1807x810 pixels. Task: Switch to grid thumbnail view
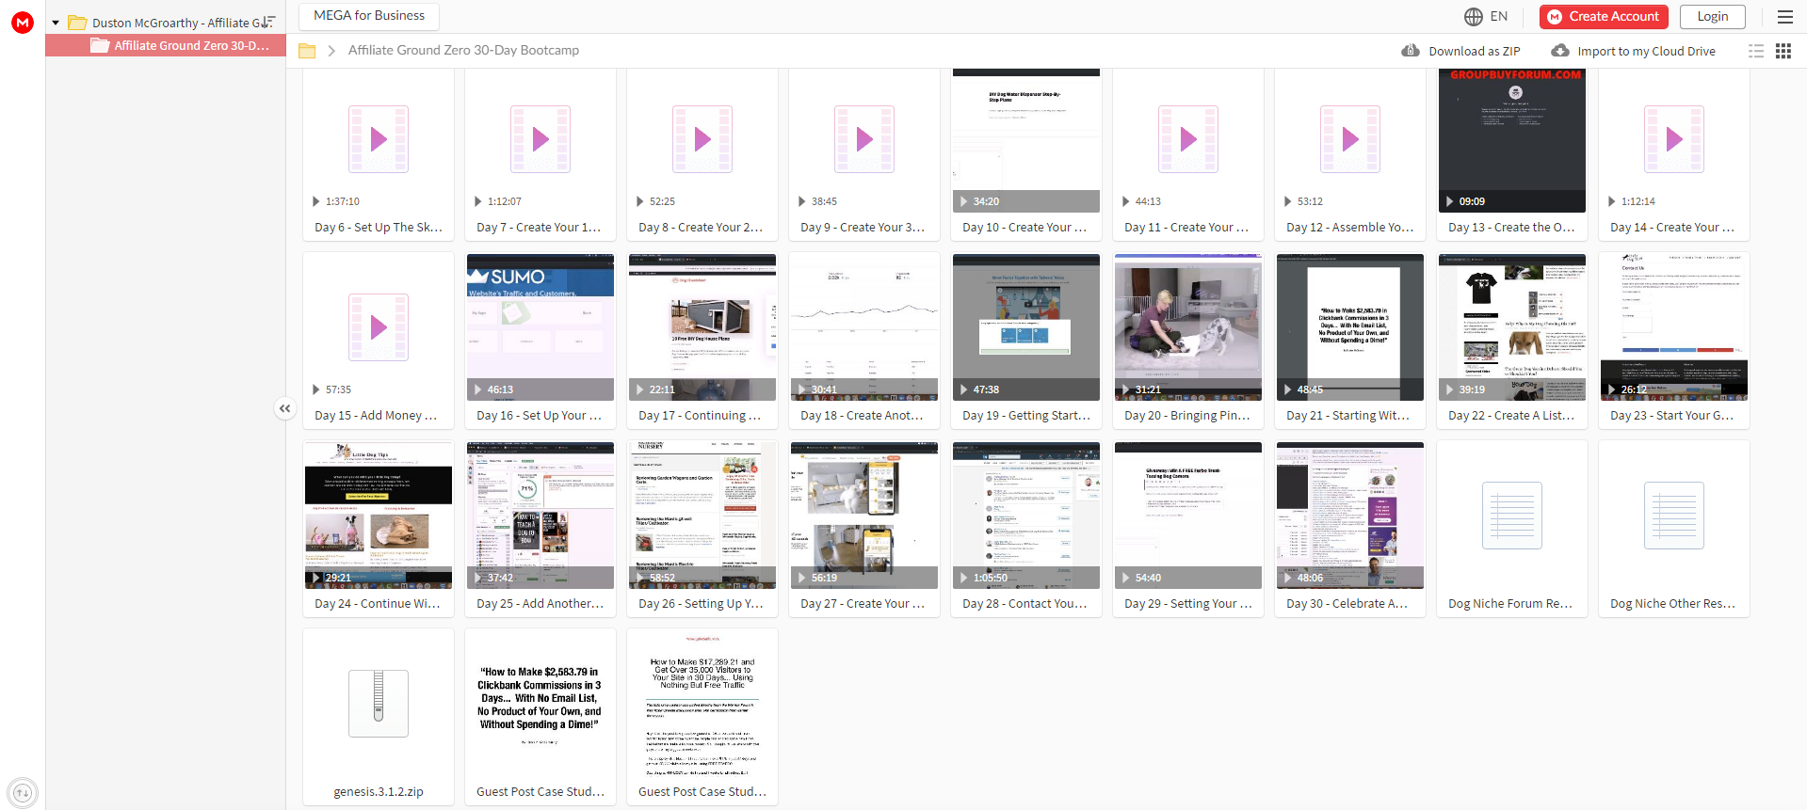tap(1783, 51)
